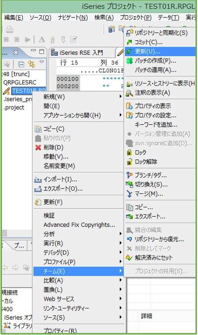Click the Commit (コミット) arrow icon

129,42
